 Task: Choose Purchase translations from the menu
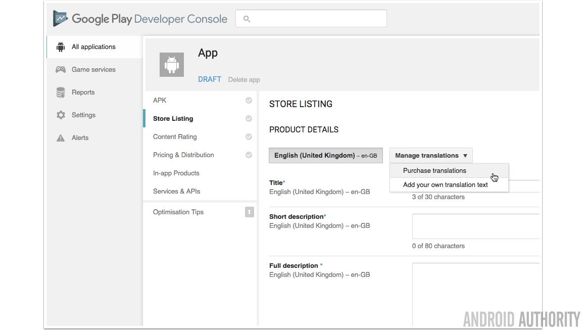[434, 171]
